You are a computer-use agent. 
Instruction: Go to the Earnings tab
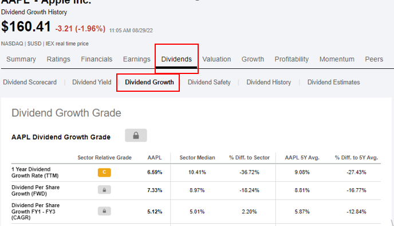[136, 59]
